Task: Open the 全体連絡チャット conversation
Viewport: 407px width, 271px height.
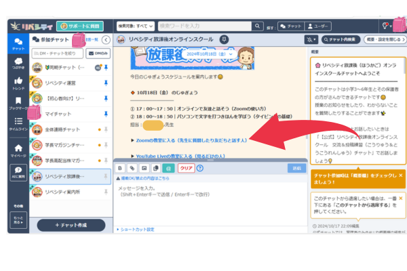Action: (64, 129)
